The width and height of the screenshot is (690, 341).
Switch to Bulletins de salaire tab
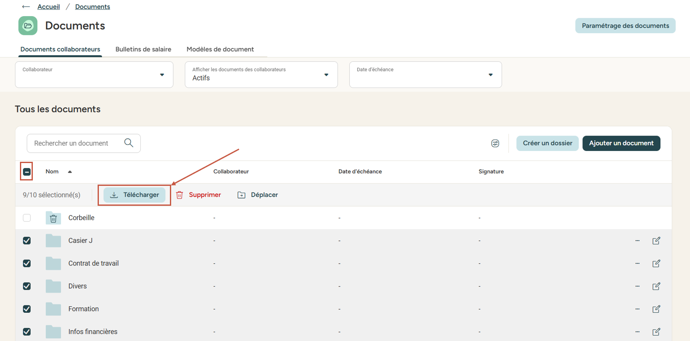pos(143,49)
